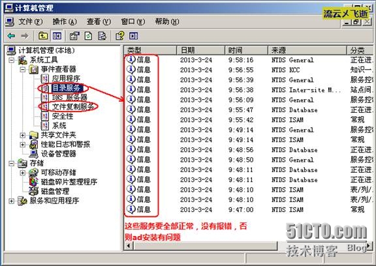Image resolution: width=376 pixels, height=266 pixels.
Task: Select the 目录服务 log in the tree
Action: tap(67, 88)
